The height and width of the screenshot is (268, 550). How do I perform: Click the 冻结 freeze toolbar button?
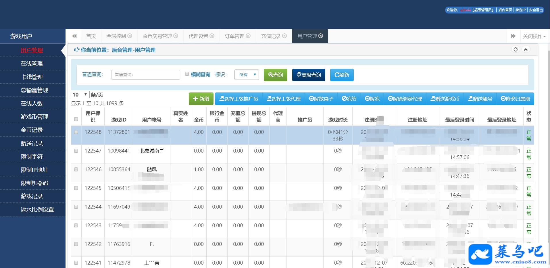point(349,99)
